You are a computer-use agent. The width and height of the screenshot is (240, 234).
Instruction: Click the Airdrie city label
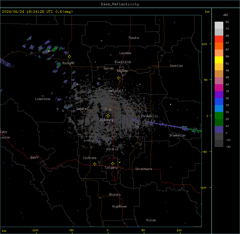(112, 149)
